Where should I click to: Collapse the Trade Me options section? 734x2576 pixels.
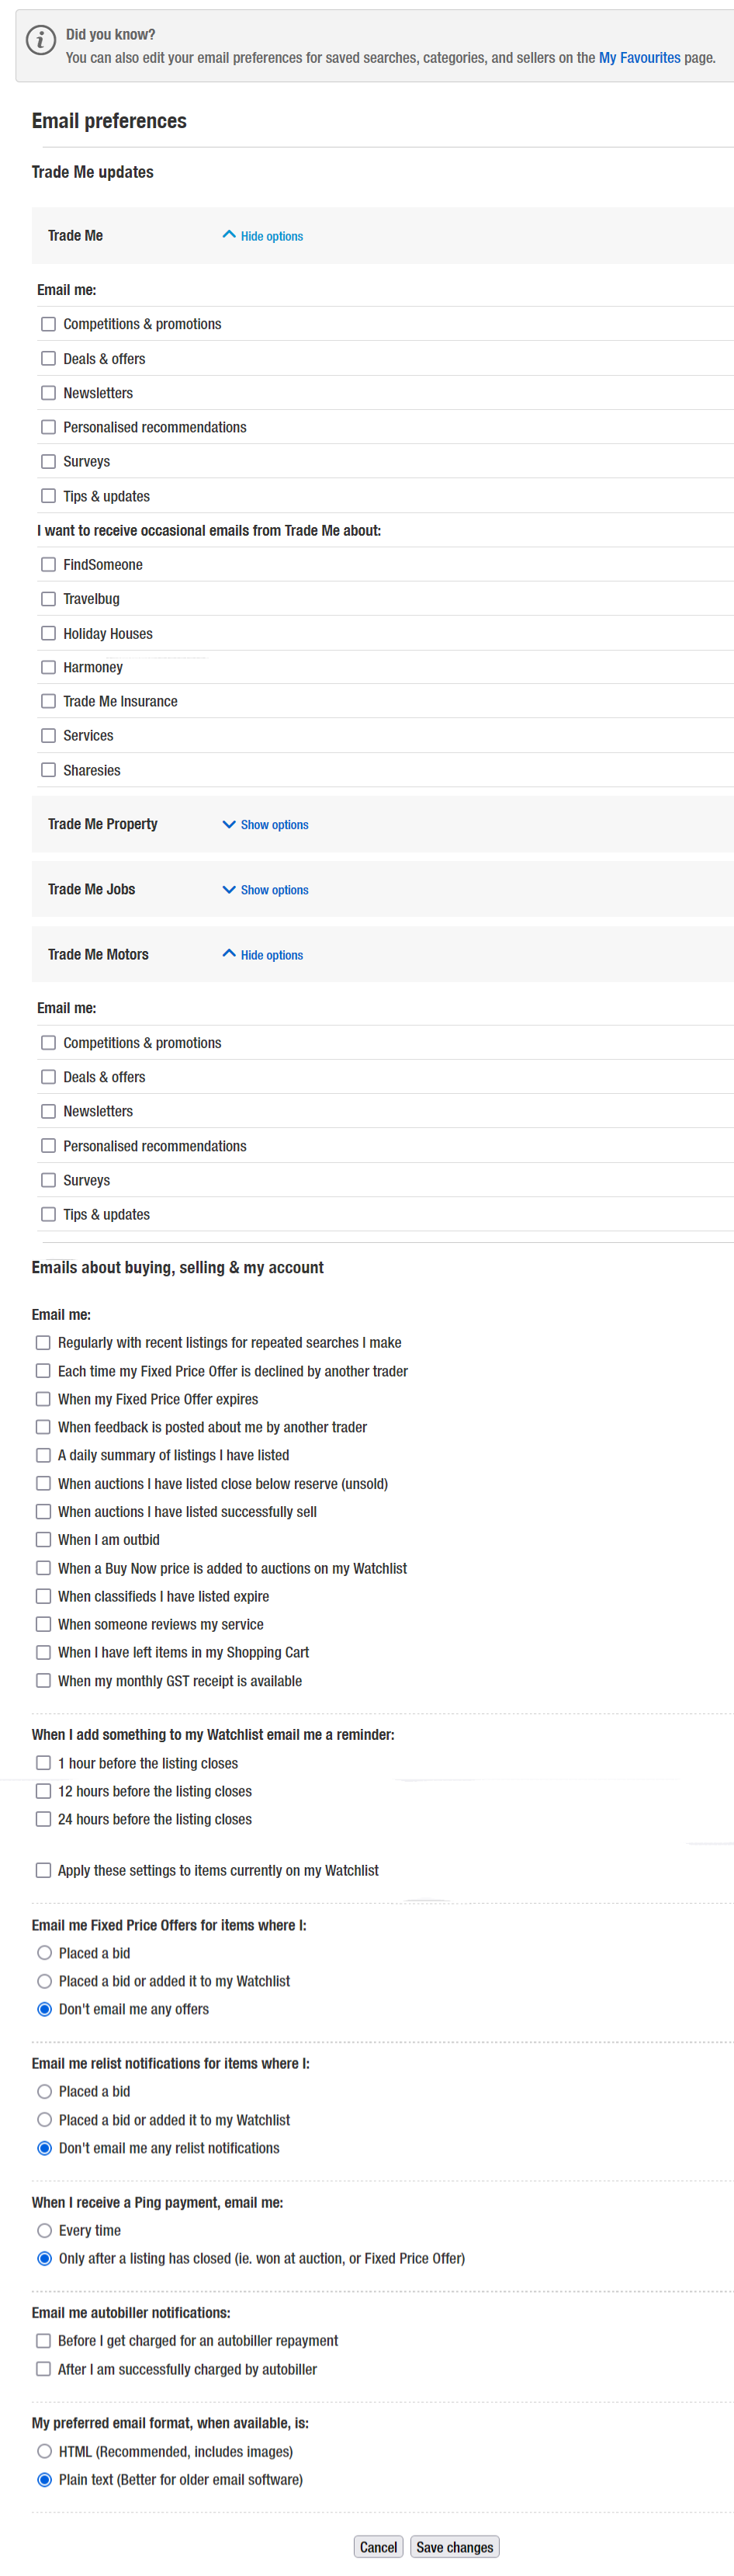coord(262,236)
